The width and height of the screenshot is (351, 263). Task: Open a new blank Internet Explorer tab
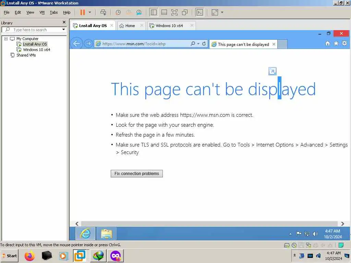click(x=282, y=44)
